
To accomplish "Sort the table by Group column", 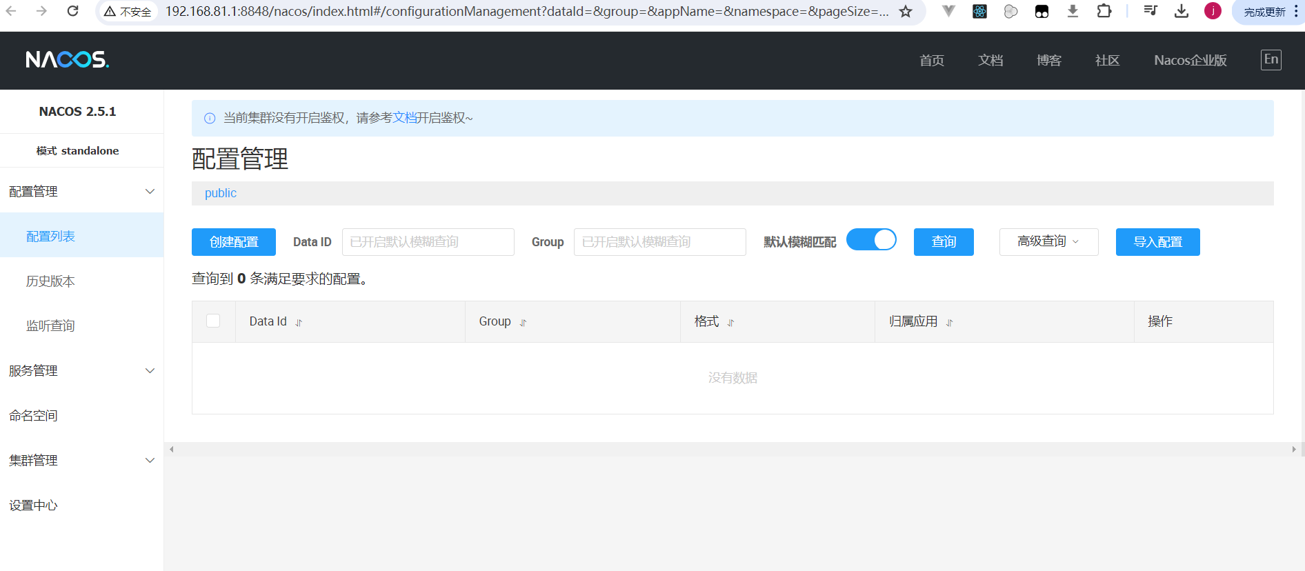I will [x=523, y=323].
